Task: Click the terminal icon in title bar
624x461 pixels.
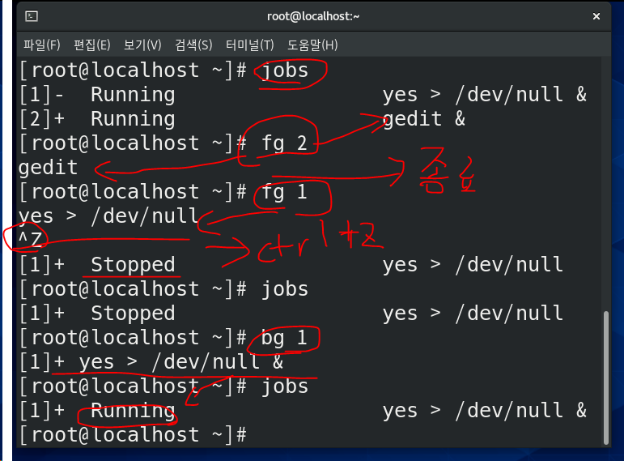Action: click(32, 16)
